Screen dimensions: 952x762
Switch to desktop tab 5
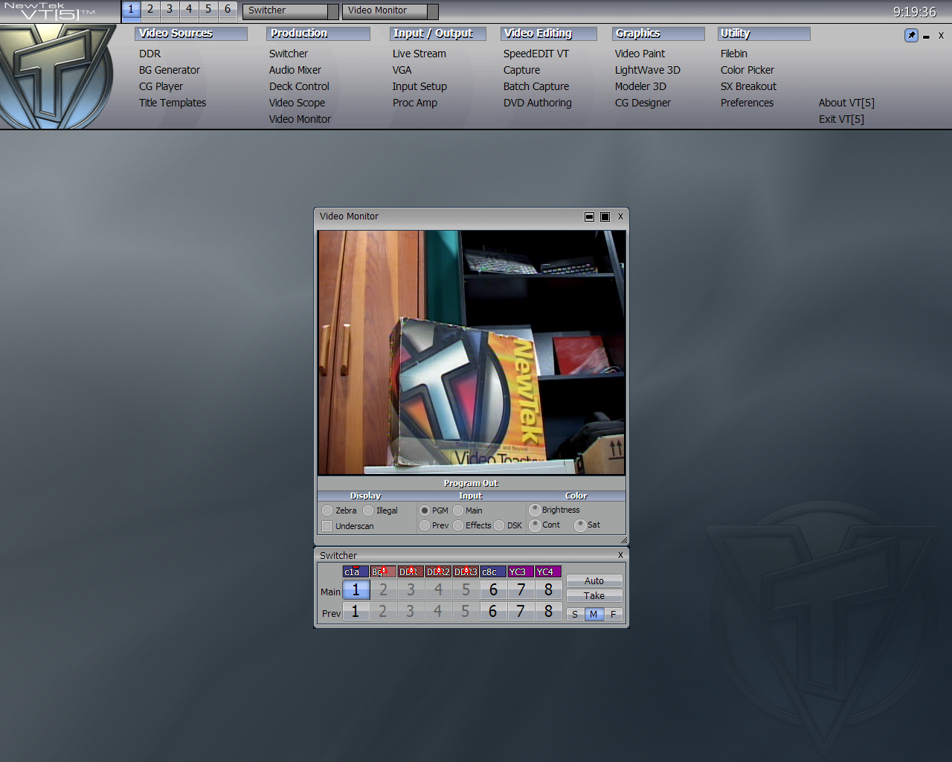(208, 10)
